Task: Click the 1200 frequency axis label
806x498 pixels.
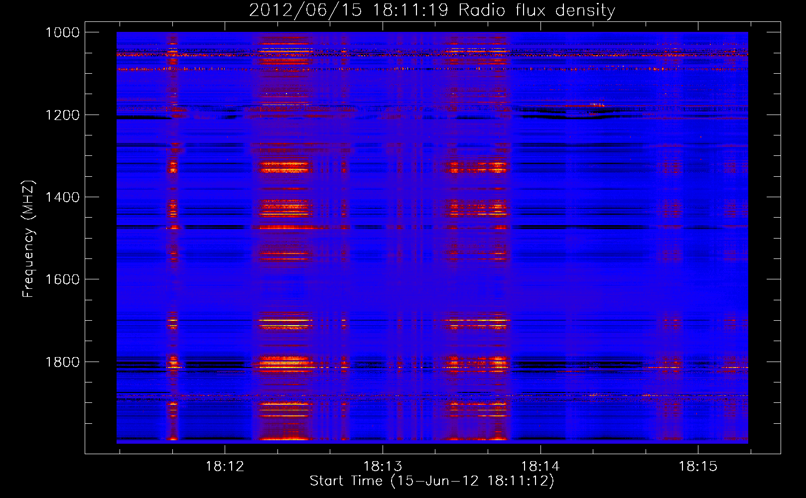Action: click(x=62, y=115)
